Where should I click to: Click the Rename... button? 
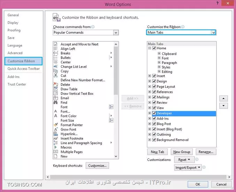click(x=206, y=152)
